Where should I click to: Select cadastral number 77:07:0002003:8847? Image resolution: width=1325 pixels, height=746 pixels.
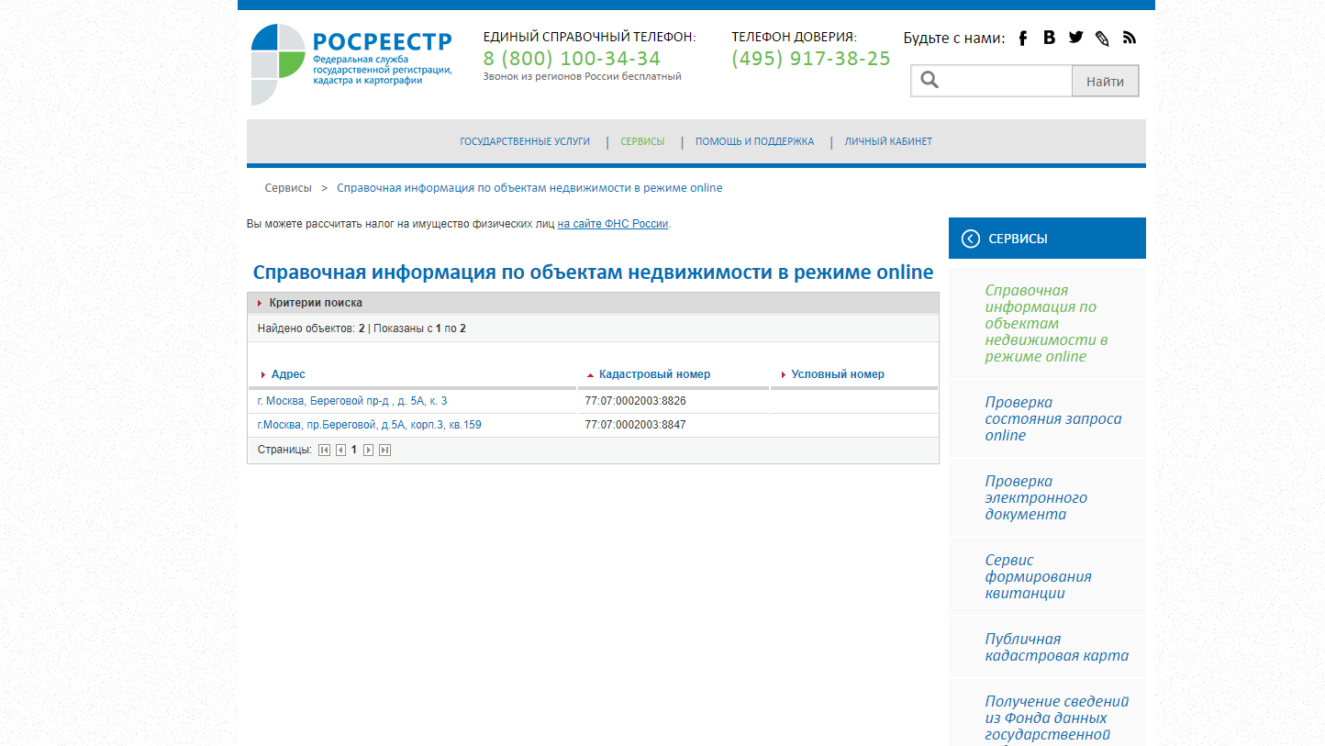pyautogui.click(x=635, y=425)
